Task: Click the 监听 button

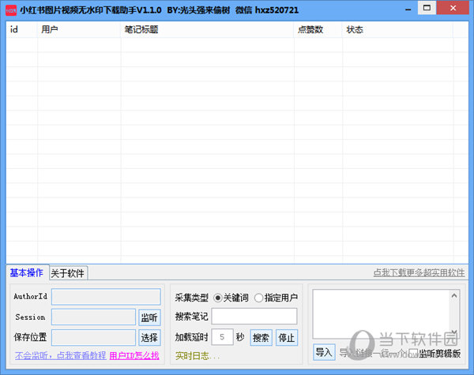Action: [x=149, y=317]
